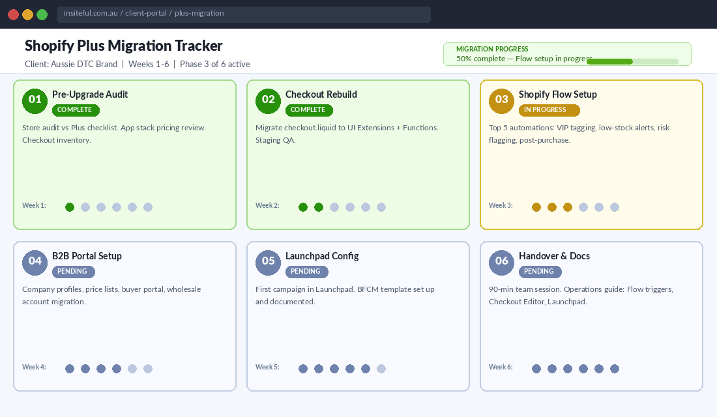This screenshot has width=717, height=417.
Task: Click the fourth filled dot in Week 4 row
Action: tap(117, 369)
